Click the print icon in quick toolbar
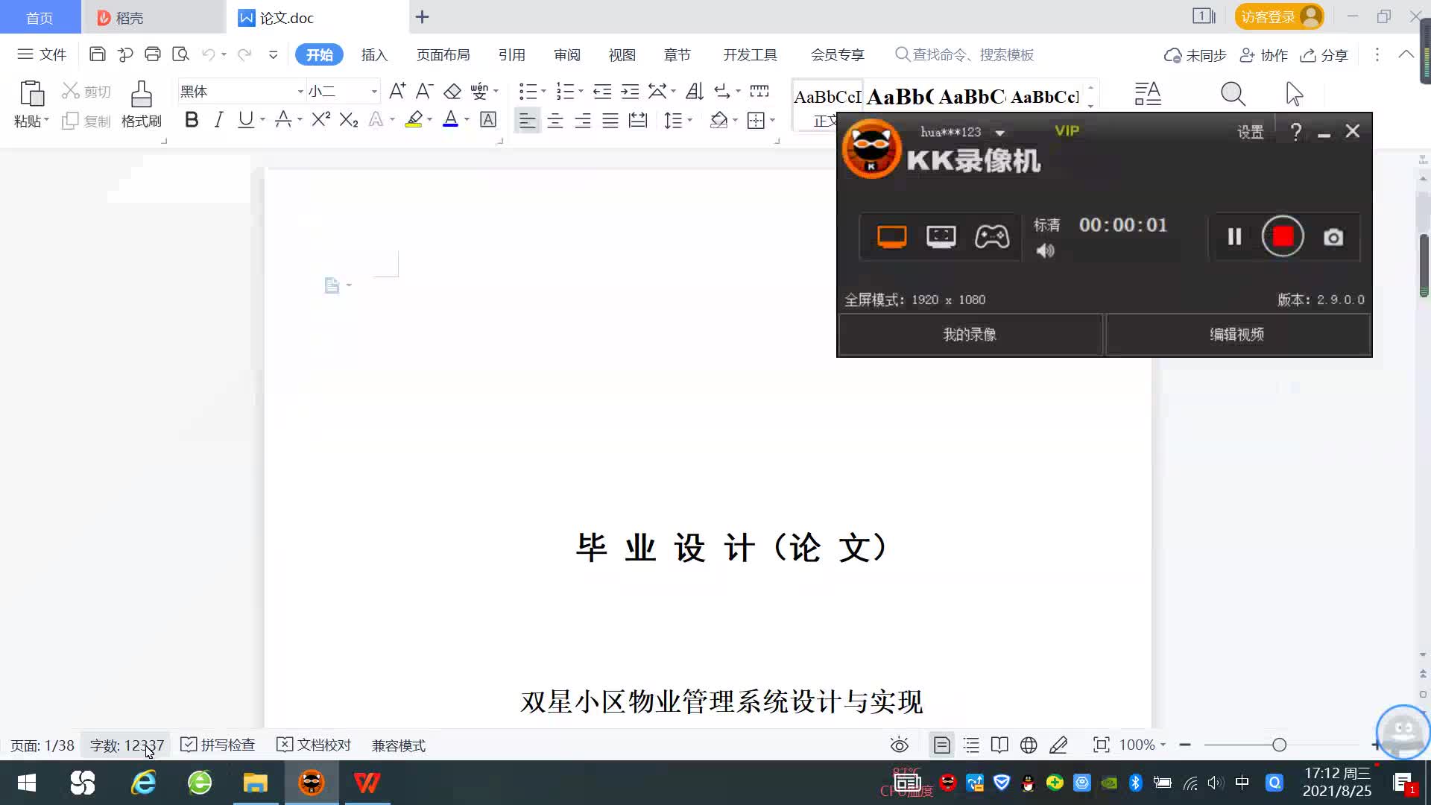 click(153, 54)
